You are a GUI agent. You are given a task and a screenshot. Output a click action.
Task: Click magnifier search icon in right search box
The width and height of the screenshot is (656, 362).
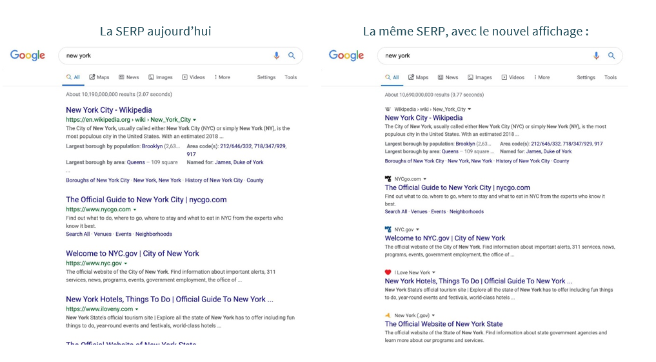[x=611, y=55]
